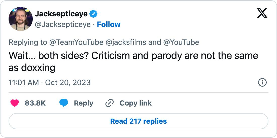The image size is (277, 138).
Task: Click the Jacksepticeye display name
Action: pos(61,14)
